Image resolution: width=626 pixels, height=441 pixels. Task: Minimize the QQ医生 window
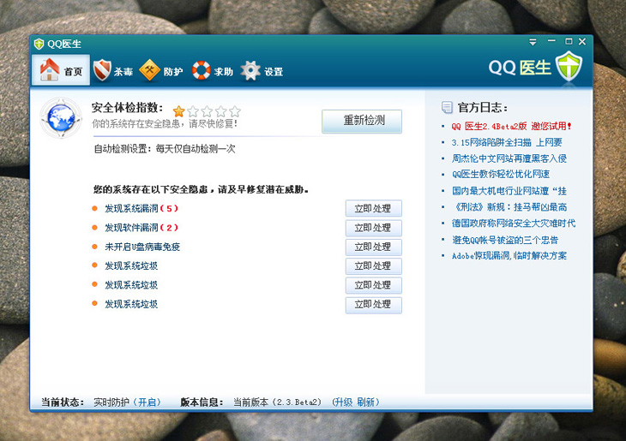coord(551,41)
